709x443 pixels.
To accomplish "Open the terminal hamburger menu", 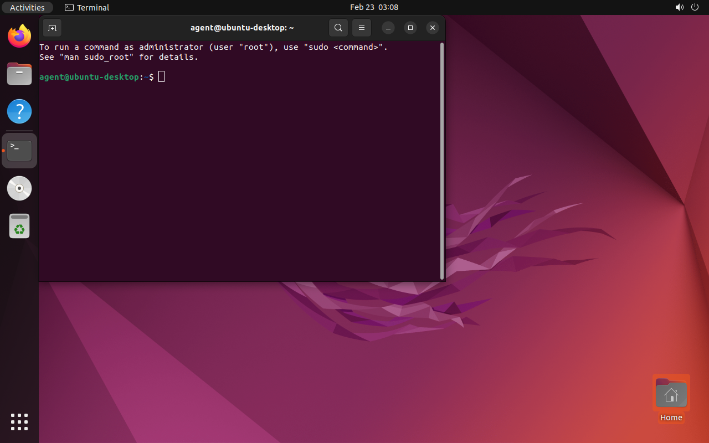I will tap(361, 28).
